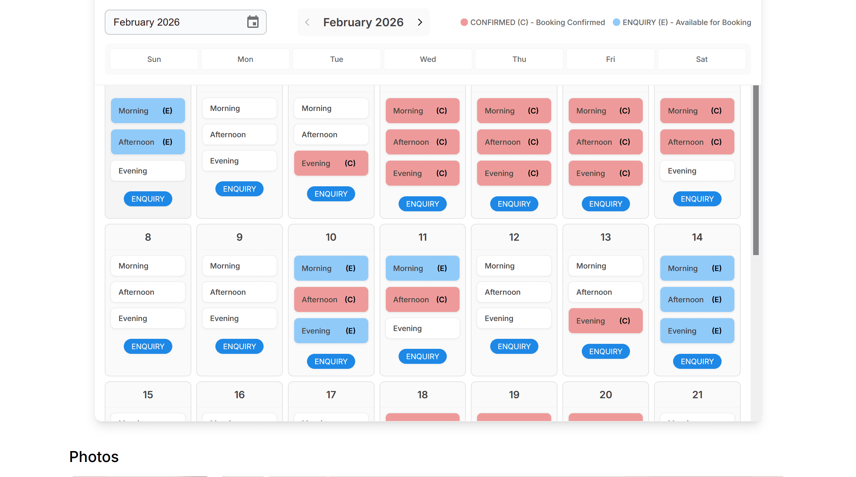Select Evening enquiry slot on day 10
The width and height of the screenshot is (856, 477).
pyautogui.click(x=331, y=330)
